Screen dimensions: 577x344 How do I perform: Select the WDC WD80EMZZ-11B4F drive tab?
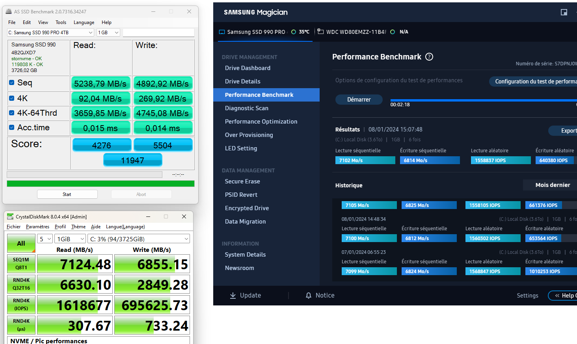point(363,32)
